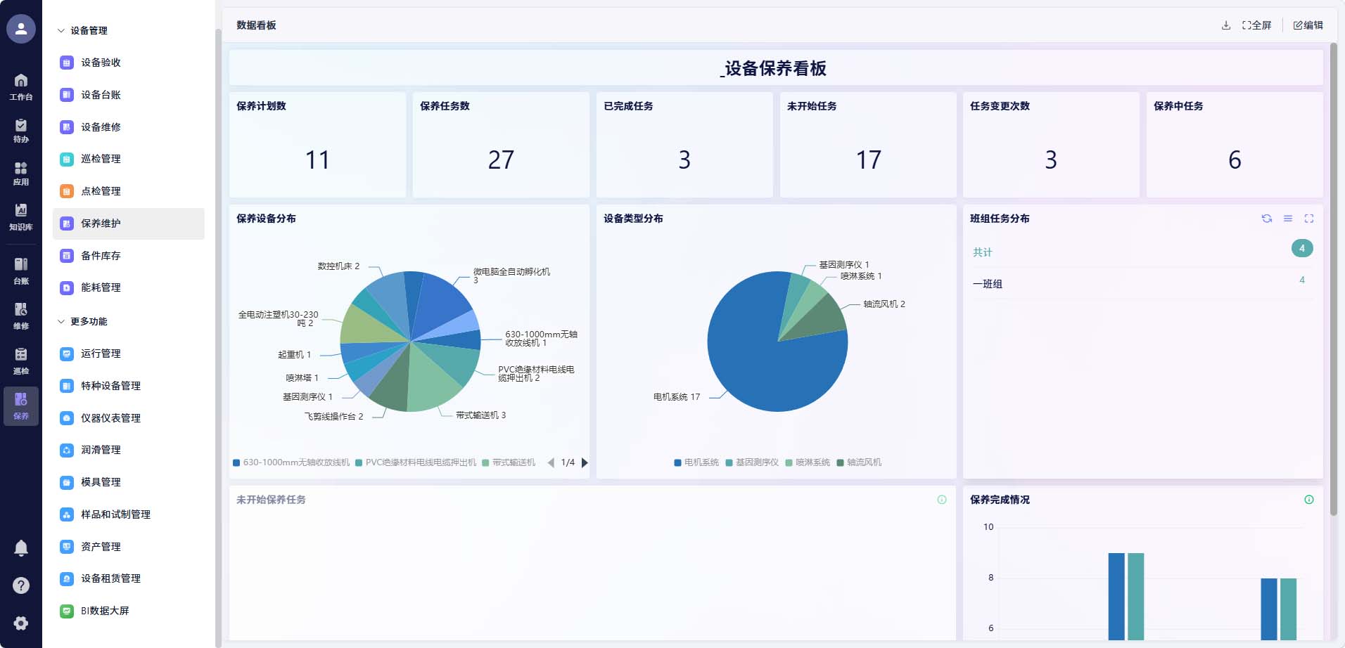
Task: Toggle the 轴流风机 legend item
Action: point(859,462)
